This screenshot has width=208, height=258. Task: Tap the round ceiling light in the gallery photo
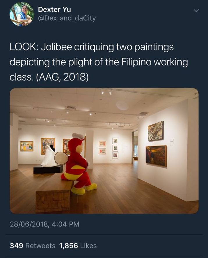pos(122,105)
